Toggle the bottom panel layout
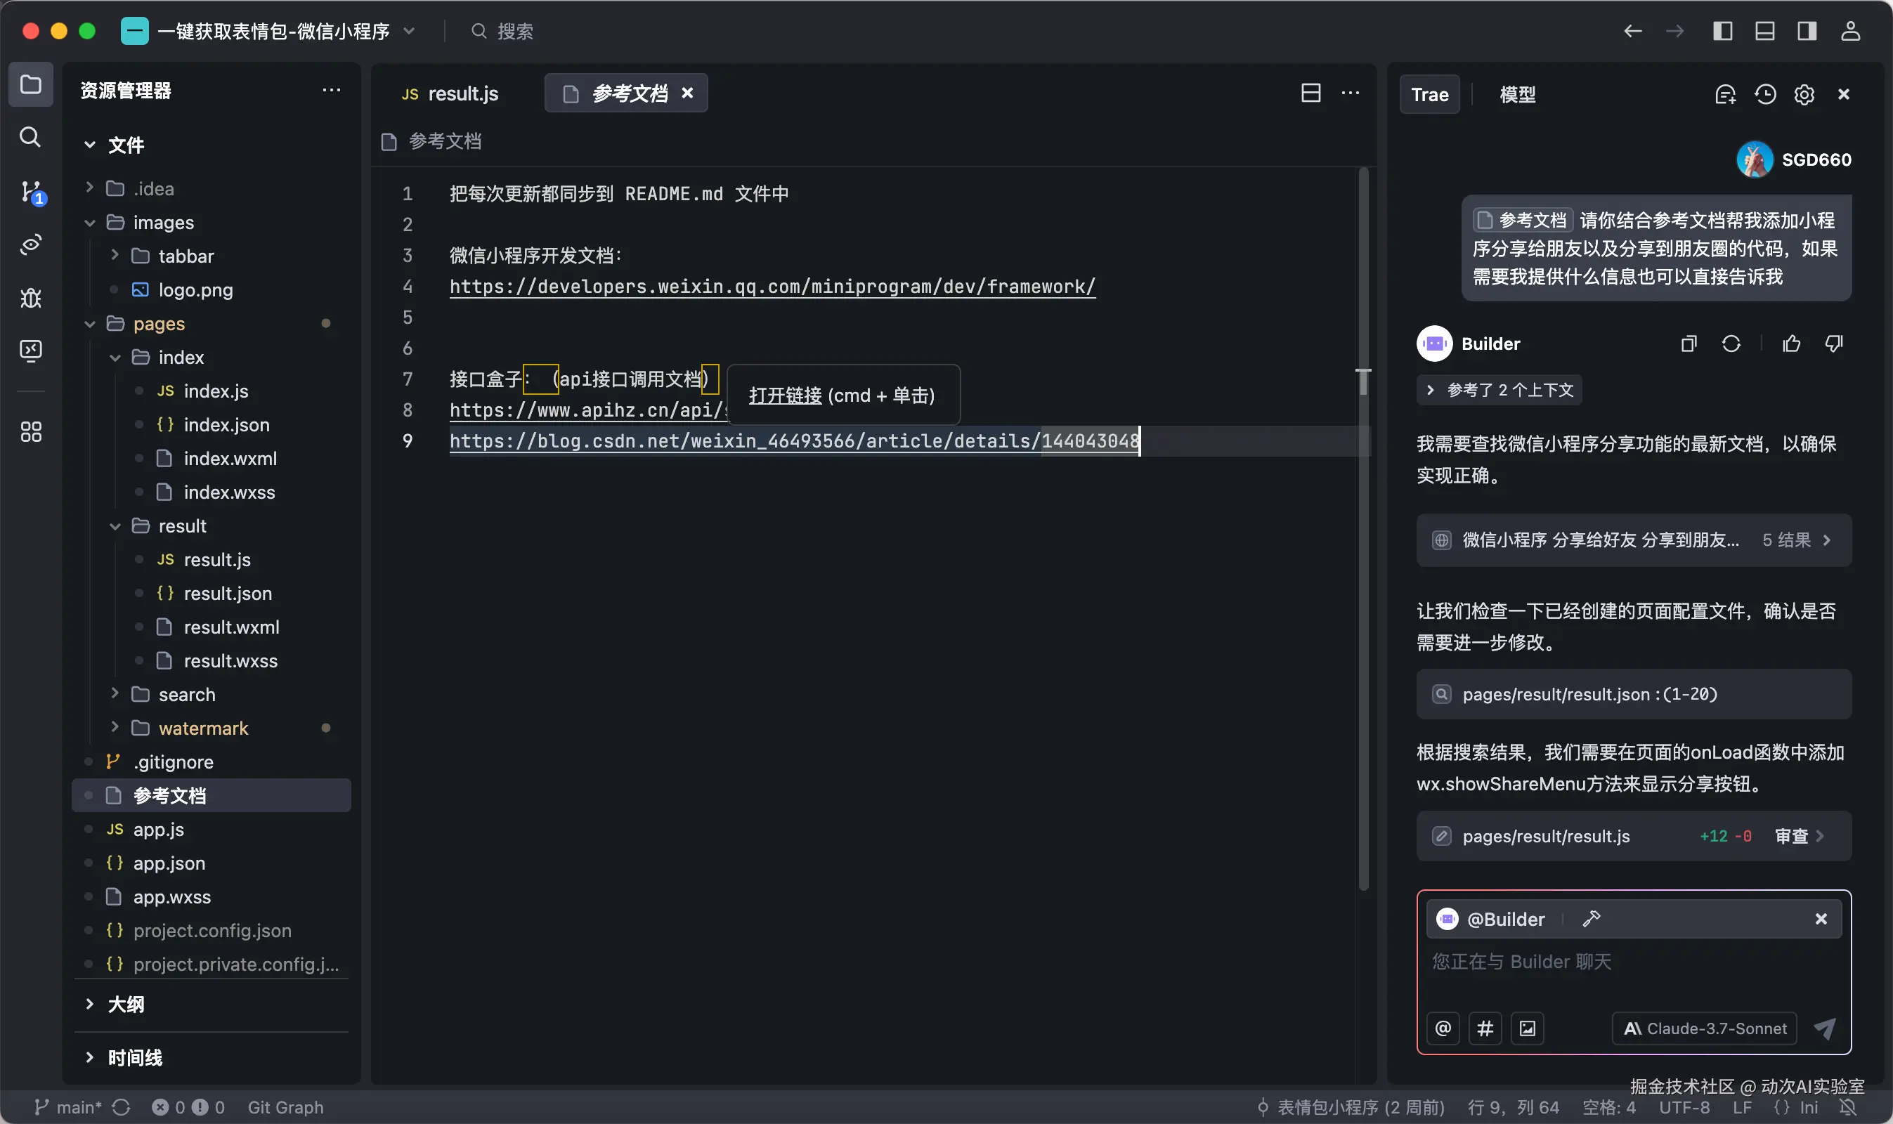1893x1124 pixels. (1764, 31)
